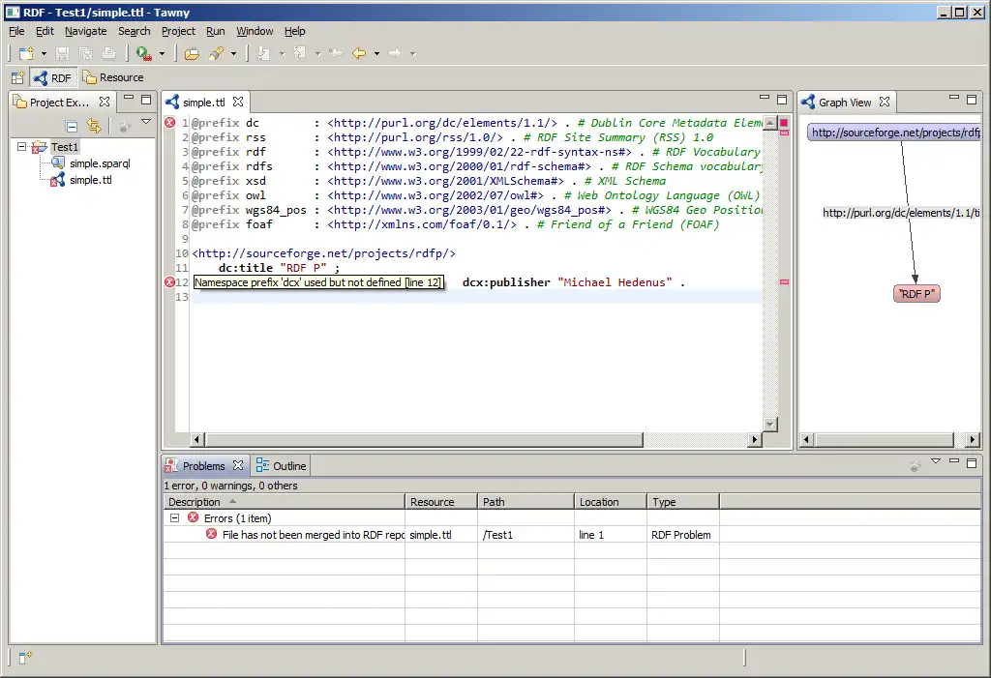Click the Run External Tools icon
This screenshot has height=678, width=991.
(144, 54)
